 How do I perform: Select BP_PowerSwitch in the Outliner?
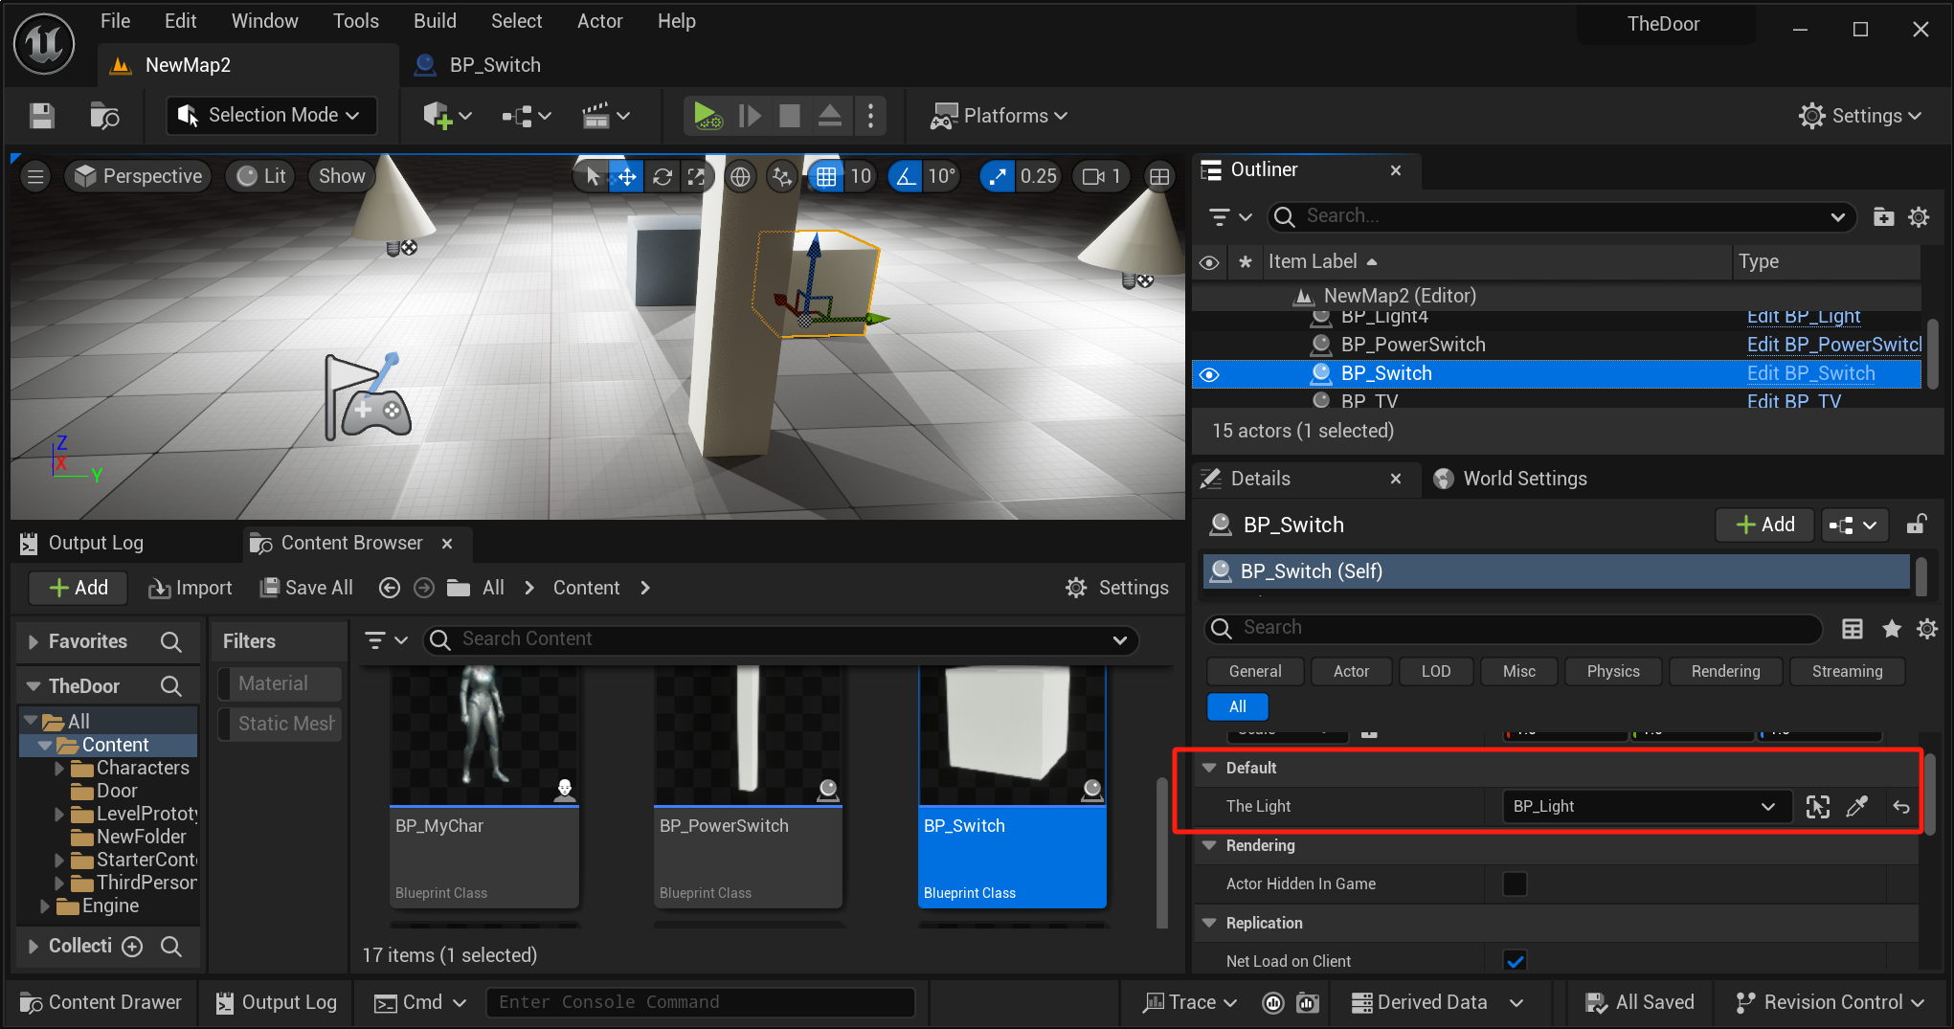1412,345
